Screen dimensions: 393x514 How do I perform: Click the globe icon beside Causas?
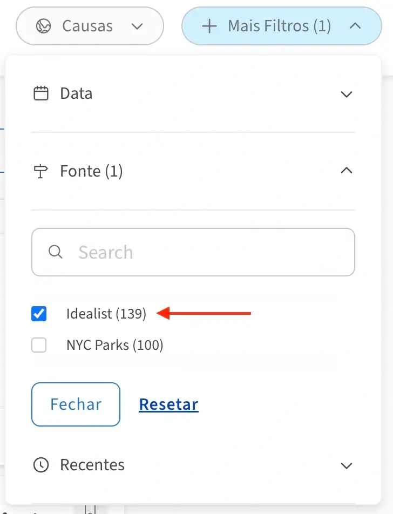43,26
